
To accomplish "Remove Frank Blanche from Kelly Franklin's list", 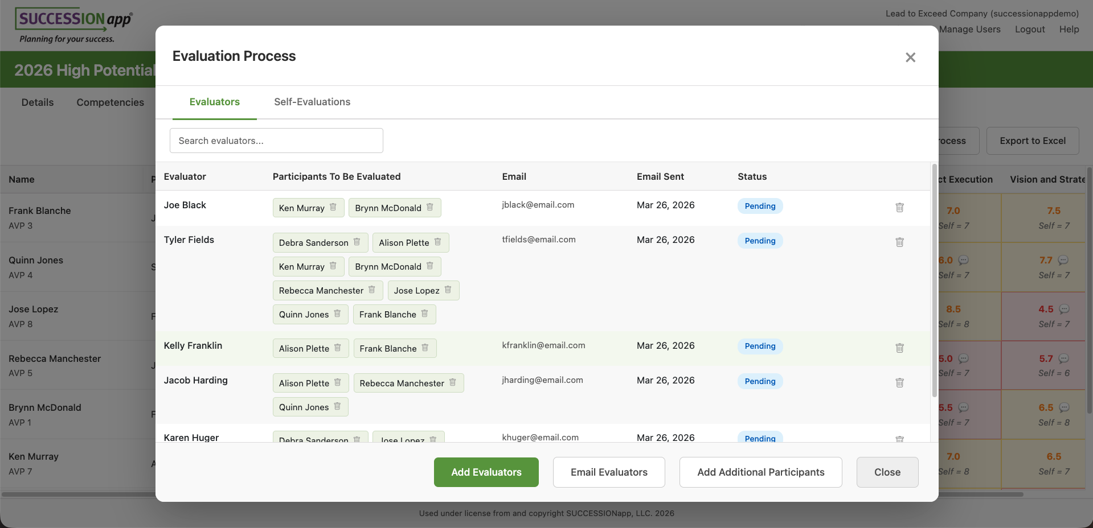I will click(x=425, y=348).
